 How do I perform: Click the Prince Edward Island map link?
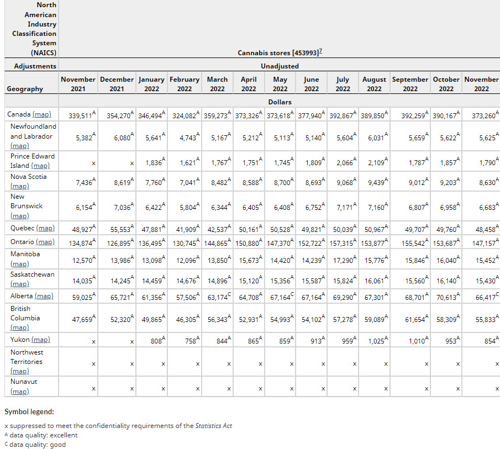point(40,166)
